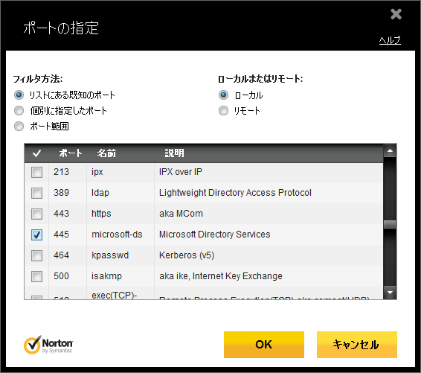Click the Norton by Symantec logo

[x=48, y=345]
